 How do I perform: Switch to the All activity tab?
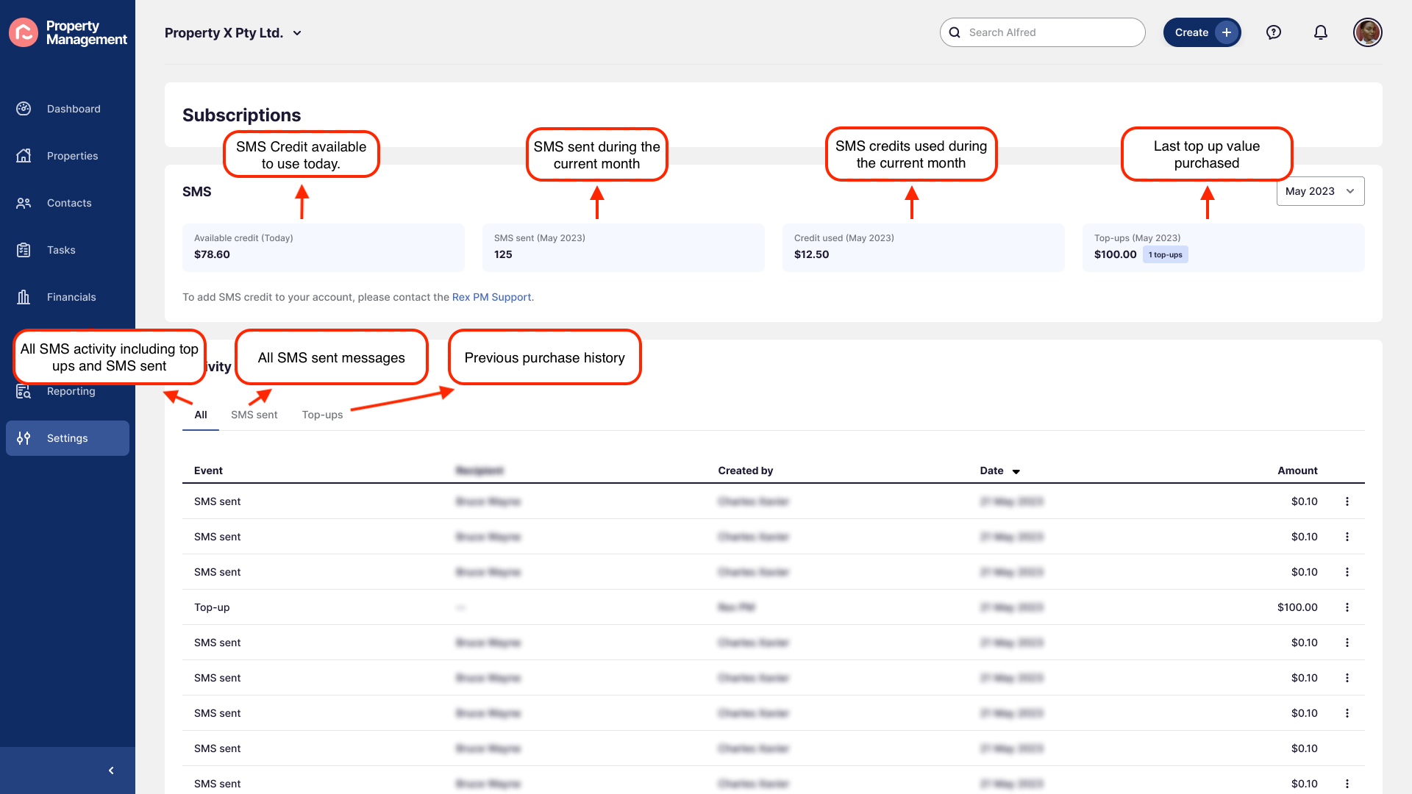[x=201, y=415]
